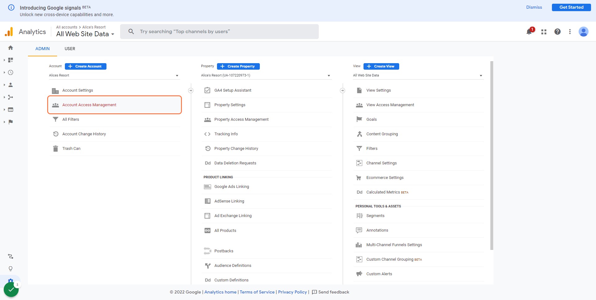
Task: Click the Ecommerce Settings cart icon
Action: (x=359, y=178)
